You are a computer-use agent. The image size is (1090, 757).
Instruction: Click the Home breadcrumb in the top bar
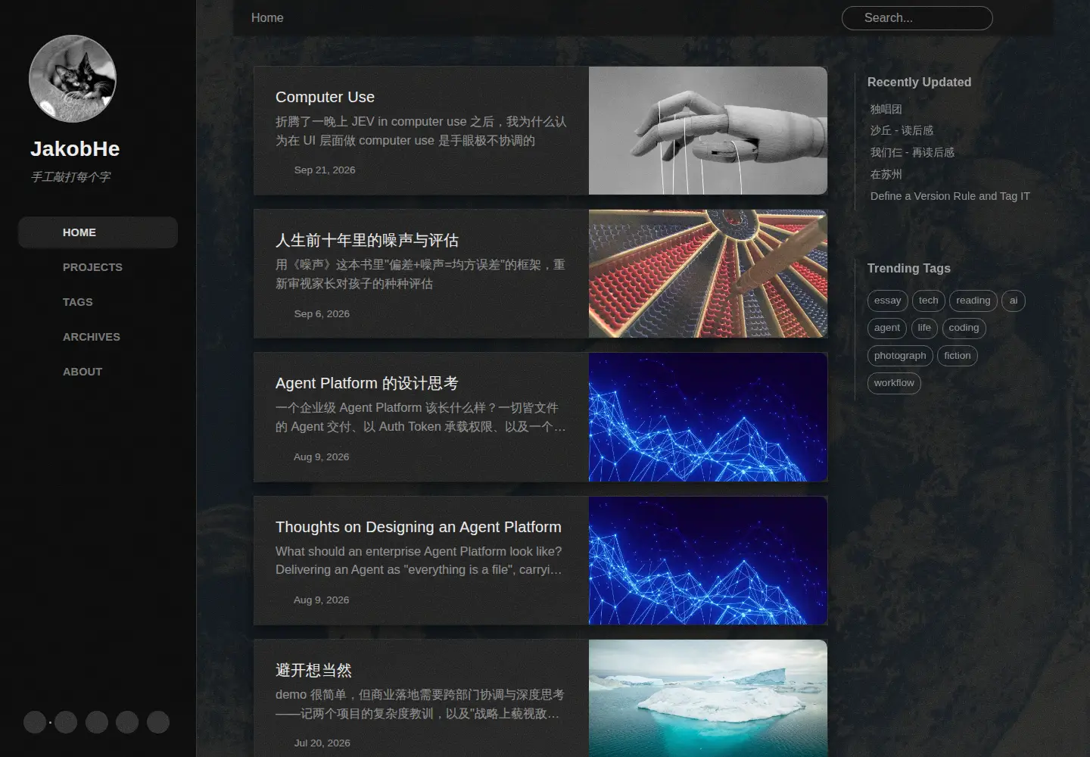click(x=267, y=17)
